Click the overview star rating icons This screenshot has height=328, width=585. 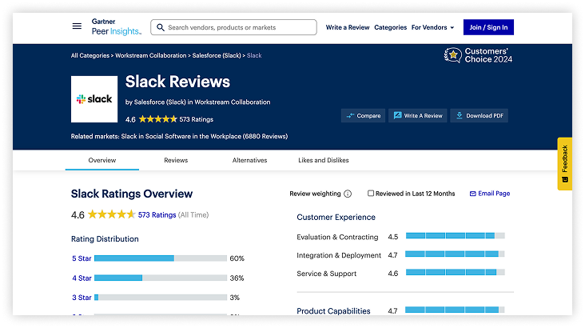pyautogui.click(x=111, y=214)
